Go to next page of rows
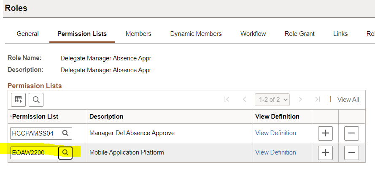The image size is (375, 171). click(x=300, y=100)
